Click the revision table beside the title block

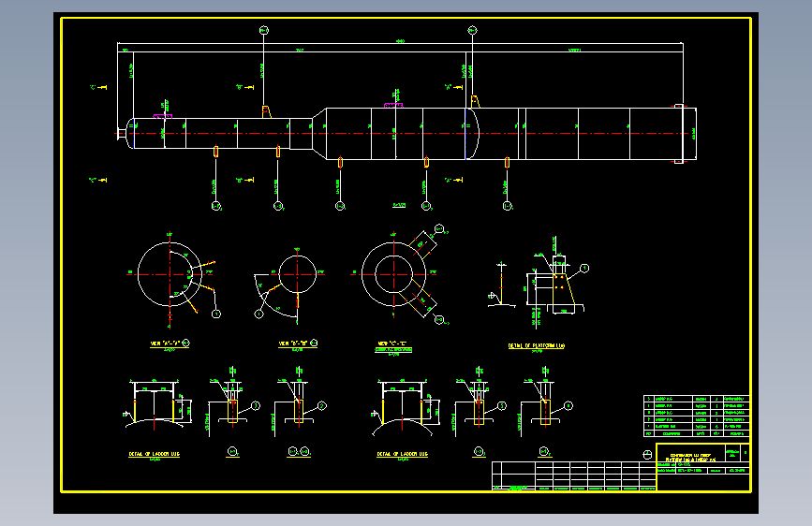point(574,475)
